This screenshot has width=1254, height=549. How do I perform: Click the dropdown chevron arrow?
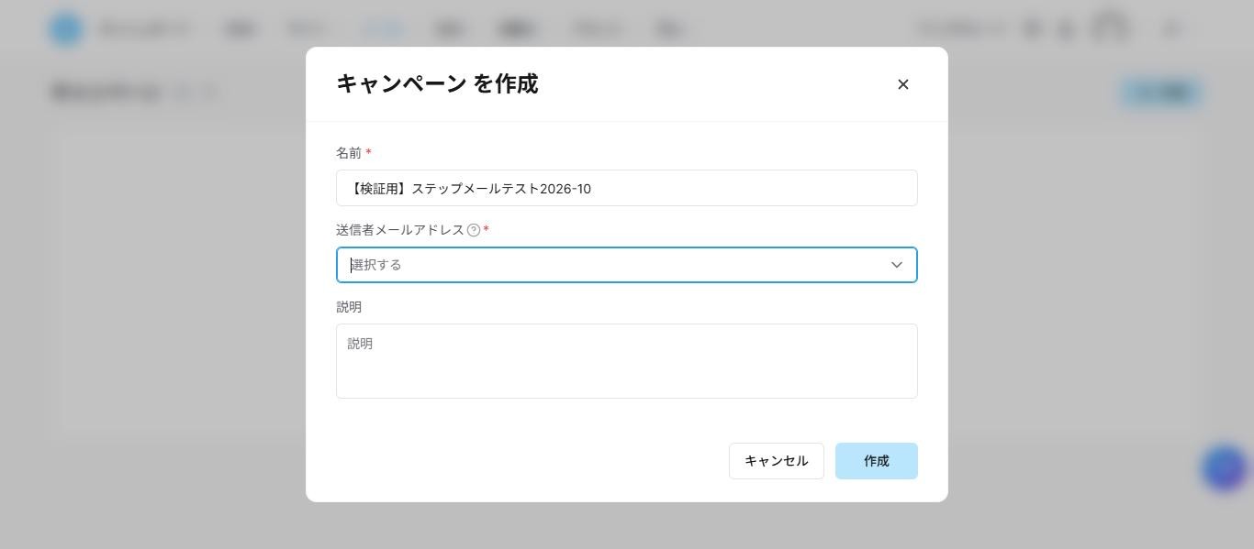click(897, 265)
